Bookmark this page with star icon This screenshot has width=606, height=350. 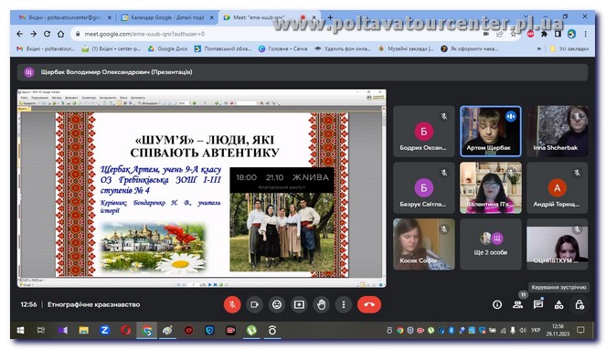coord(514,34)
